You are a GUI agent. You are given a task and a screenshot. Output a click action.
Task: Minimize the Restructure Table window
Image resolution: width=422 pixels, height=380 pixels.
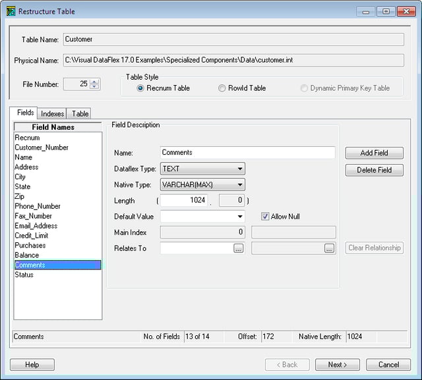tap(366, 12)
